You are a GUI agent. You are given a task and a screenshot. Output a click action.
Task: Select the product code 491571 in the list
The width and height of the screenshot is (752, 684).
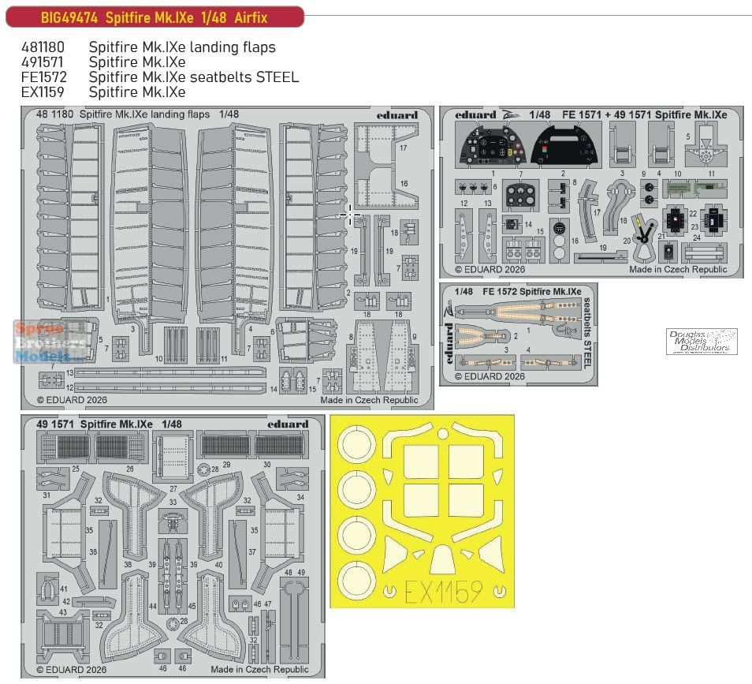[x=43, y=62]
